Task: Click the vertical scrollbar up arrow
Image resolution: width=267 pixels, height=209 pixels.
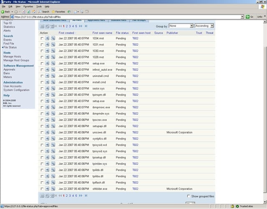Action: (x=265, y=22)
